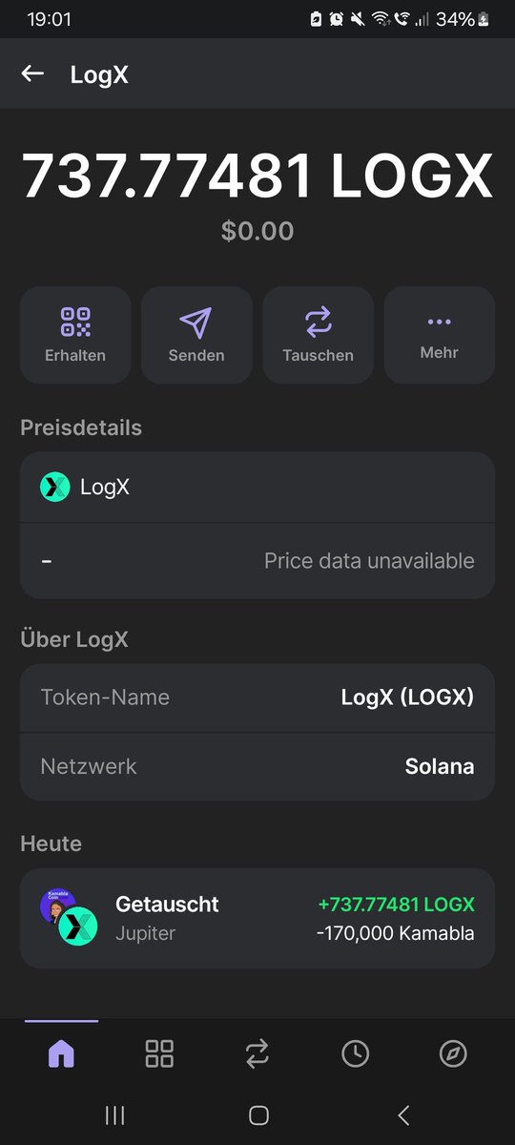Image resolution: width=515 pixels, height=1145 pixels.
Task: Tap the Kamabla token avatar thumbnail
Action: click(56, 906)
